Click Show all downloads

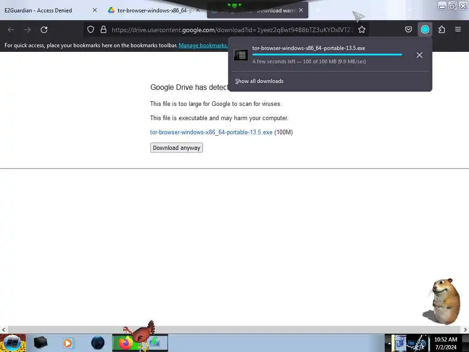[259, 81]
